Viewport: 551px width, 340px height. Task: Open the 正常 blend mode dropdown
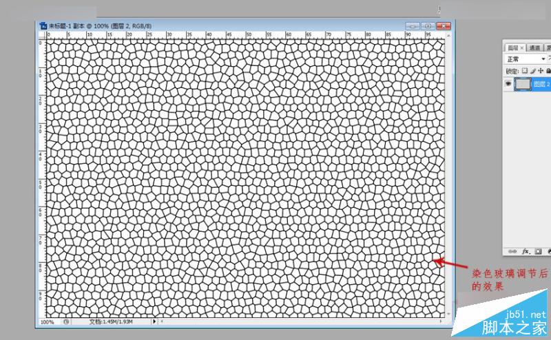526,59
